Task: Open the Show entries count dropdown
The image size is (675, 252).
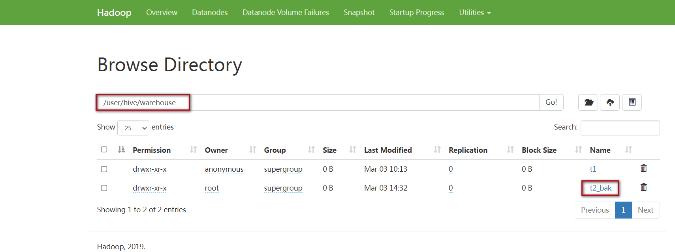Action: click(x=133, y=128)
